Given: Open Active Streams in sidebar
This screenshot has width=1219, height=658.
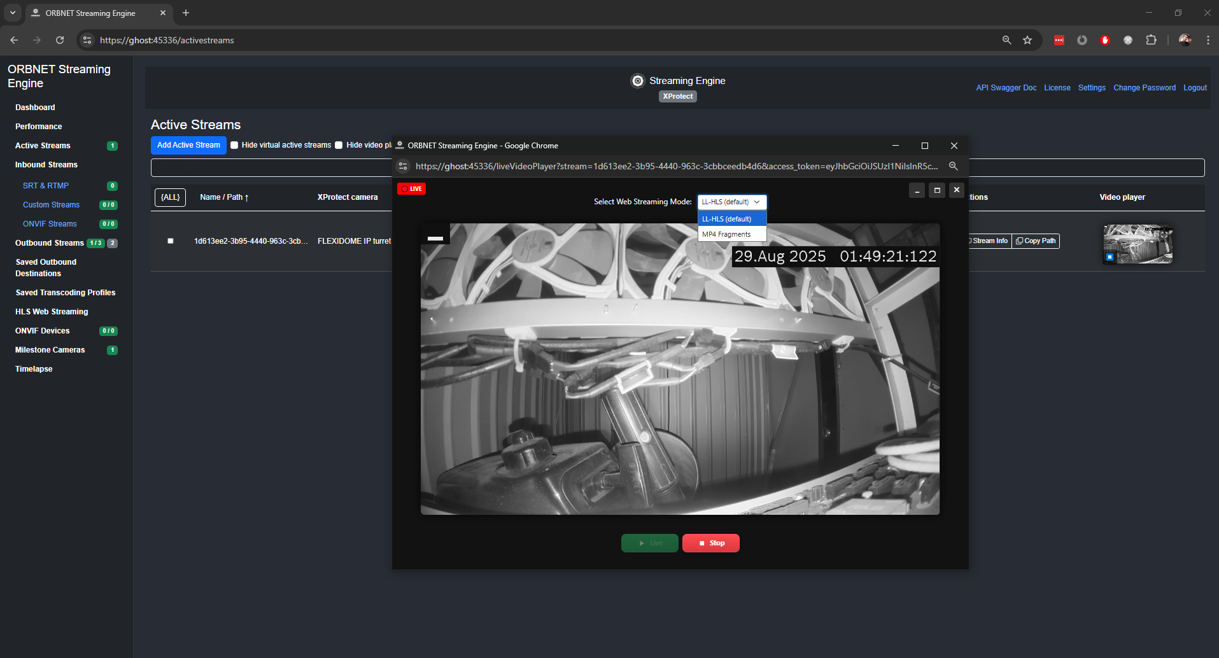Looking at the screenshot, I should [x=43, y=146].
